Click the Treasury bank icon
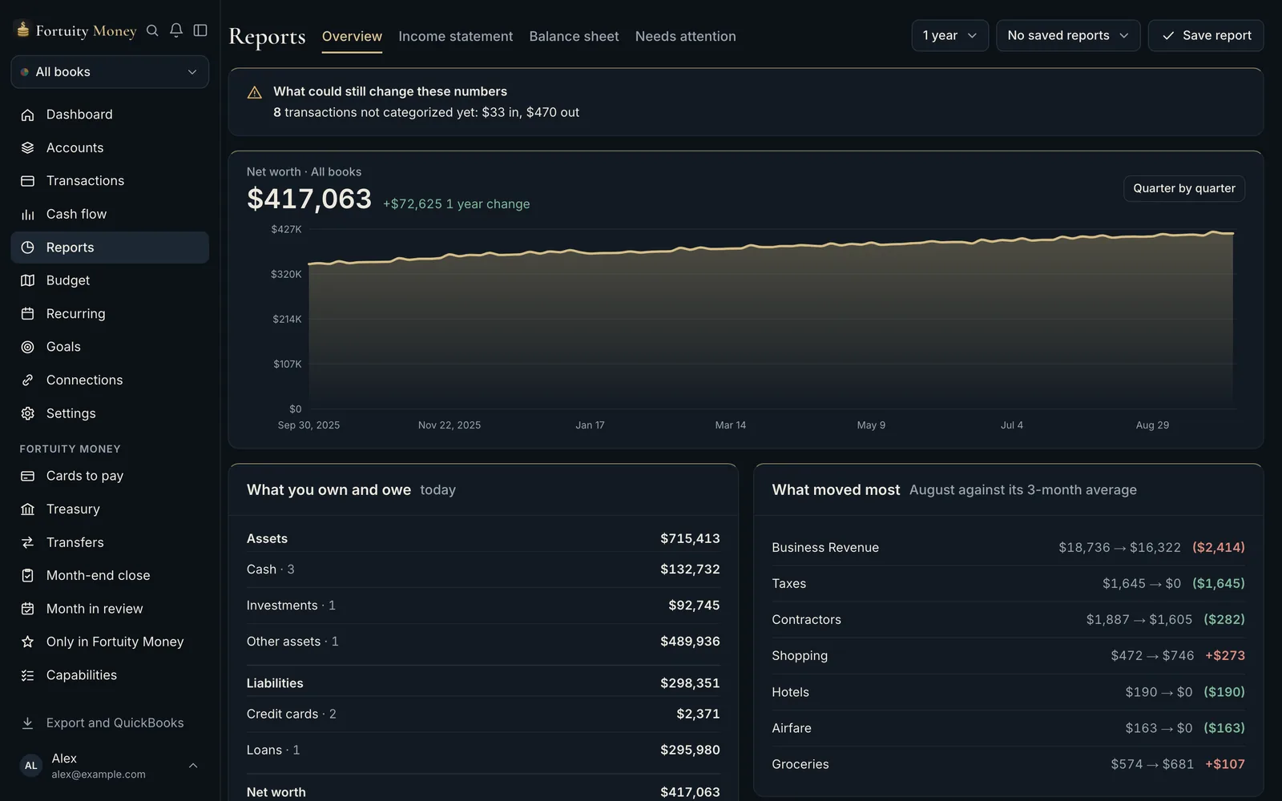Screen dimensions: 1282x801 tap(27, 509)
